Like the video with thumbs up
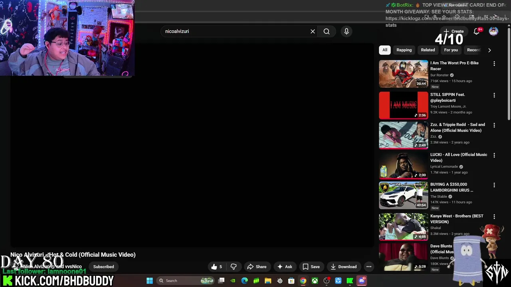The image size is (511, 287). point(216,267)
